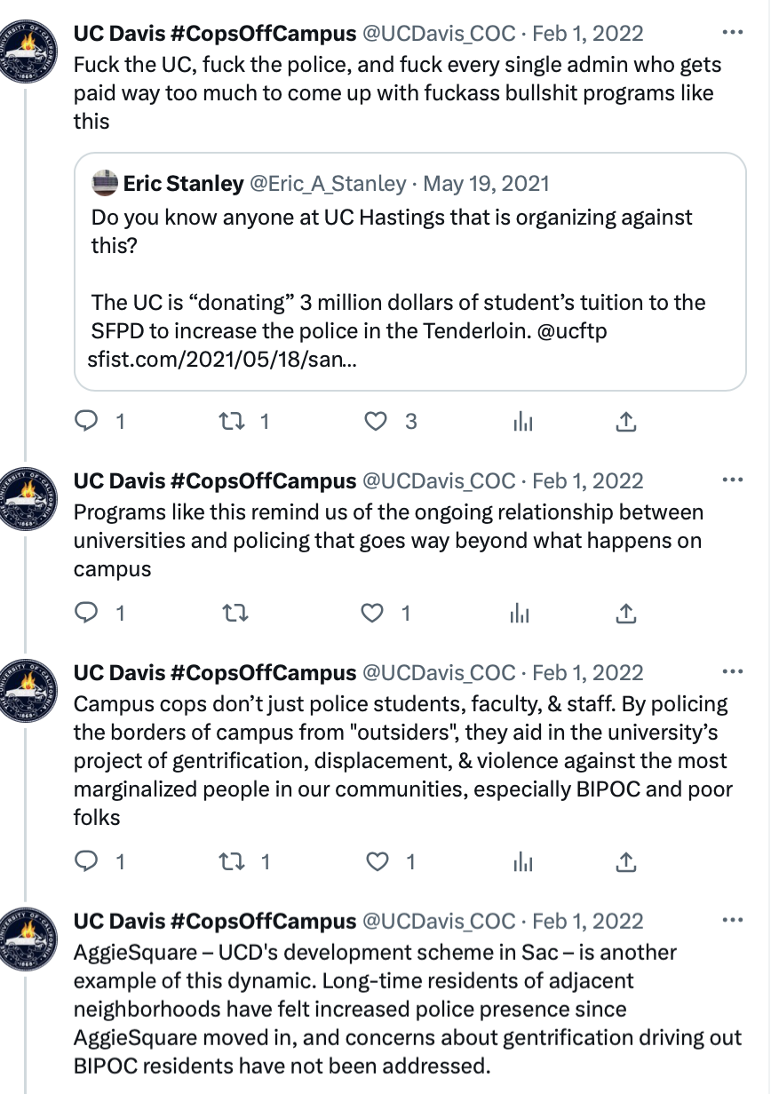Open more menu on AggieSquare tweet
The width and height of the screenshot is (771, 1094).
(732, 921)
